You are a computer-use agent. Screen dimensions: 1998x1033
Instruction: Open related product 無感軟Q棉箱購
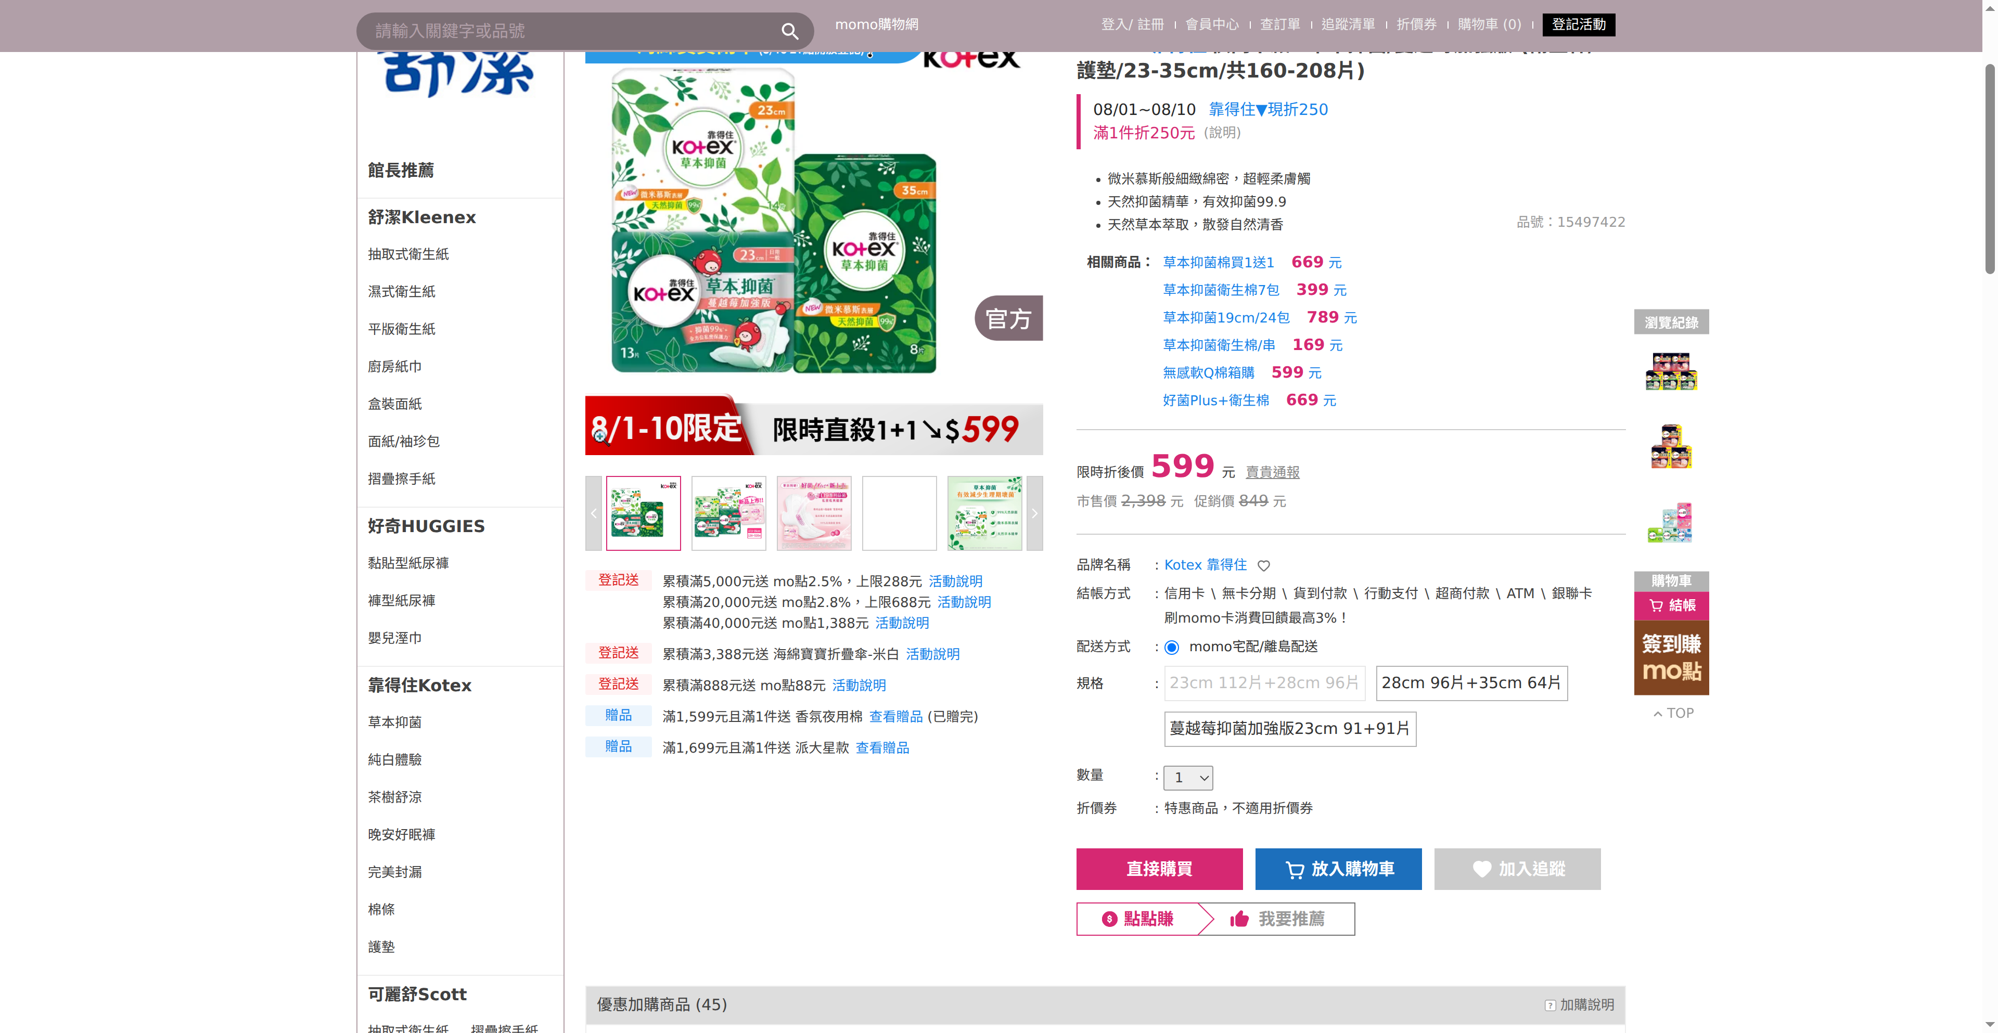coord(1208,373)
